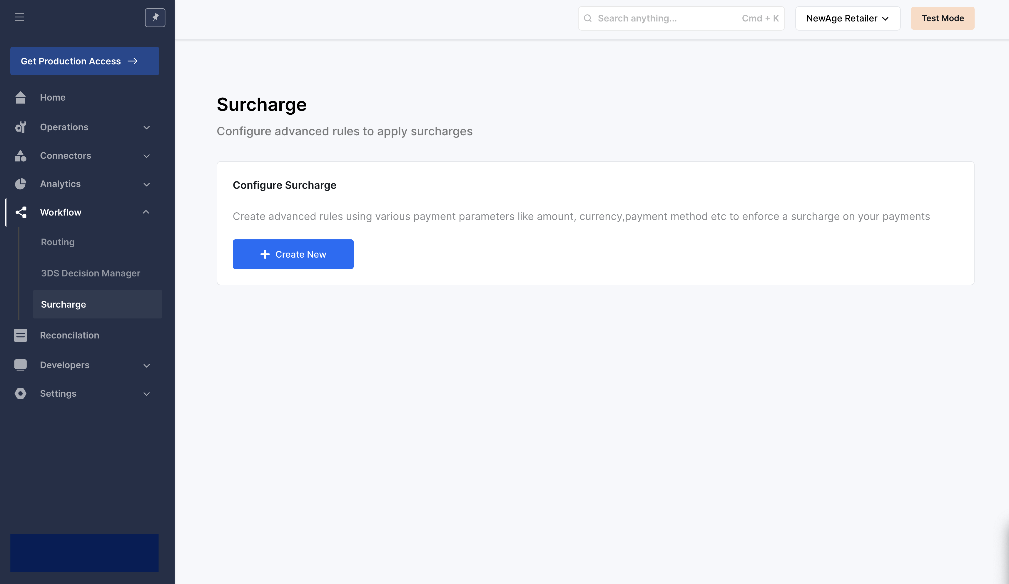The image size is (1009, 584).
Task: Click Get Production Access button
Action: coord(84,61)
